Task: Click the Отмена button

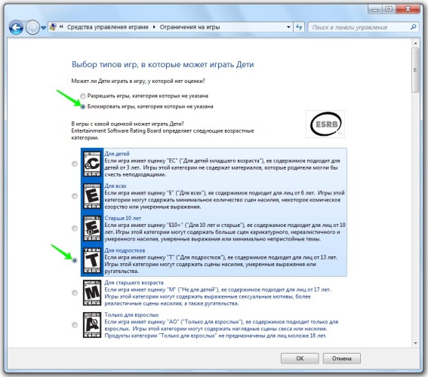Action: (341, 358)
